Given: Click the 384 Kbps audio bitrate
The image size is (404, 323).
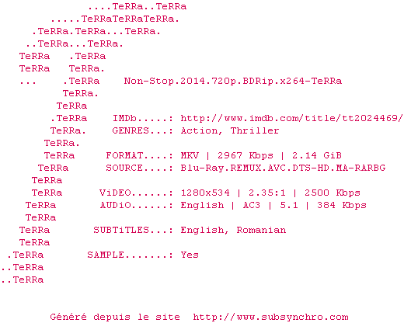Looking at the screenshot, I should 342,205.
